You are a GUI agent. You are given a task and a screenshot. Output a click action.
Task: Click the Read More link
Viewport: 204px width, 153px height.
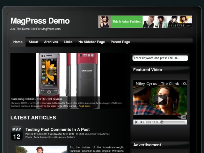(x=84, y=106)
